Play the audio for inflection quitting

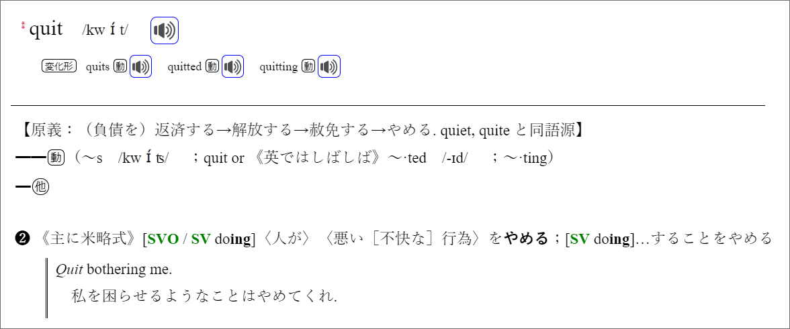pos(329,66)
